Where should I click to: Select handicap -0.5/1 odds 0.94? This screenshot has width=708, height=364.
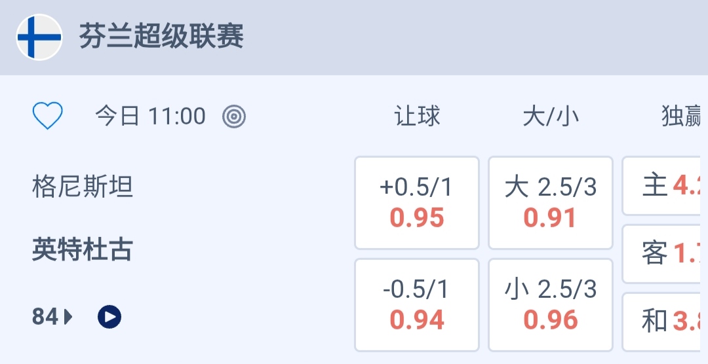(417, 305)
